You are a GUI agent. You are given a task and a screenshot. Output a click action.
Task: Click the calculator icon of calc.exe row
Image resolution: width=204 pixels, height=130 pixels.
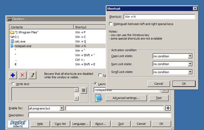coord(12,41)
